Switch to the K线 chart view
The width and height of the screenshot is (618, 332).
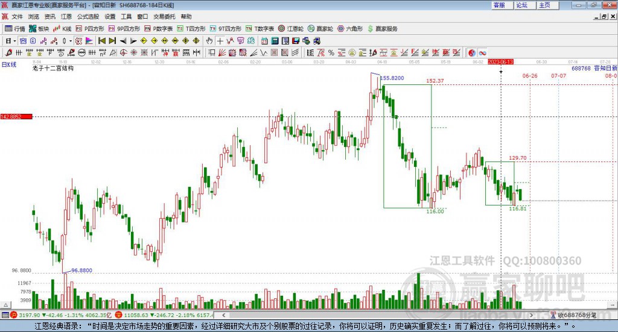point(62,29)
